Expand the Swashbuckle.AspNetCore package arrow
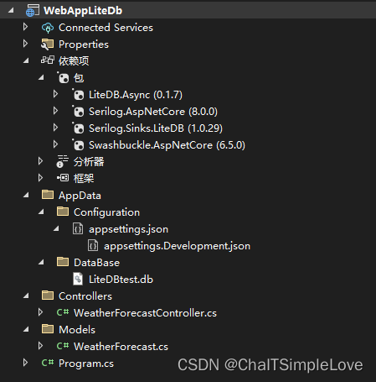 click(x=55, y=144)
